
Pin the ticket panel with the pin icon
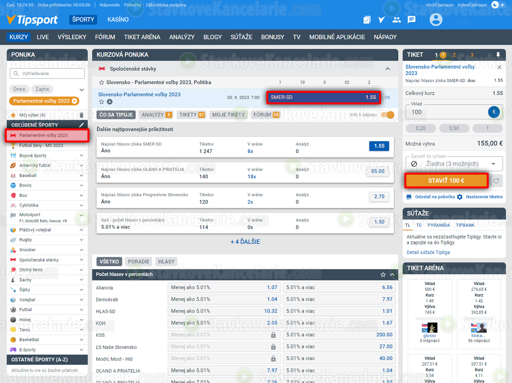tap(498, 55)
